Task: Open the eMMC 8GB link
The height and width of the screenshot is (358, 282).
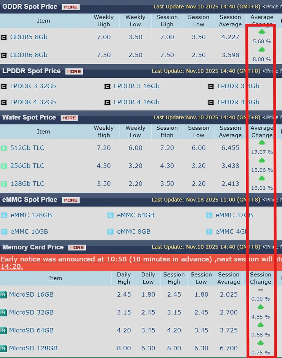Action: point(134,232)
